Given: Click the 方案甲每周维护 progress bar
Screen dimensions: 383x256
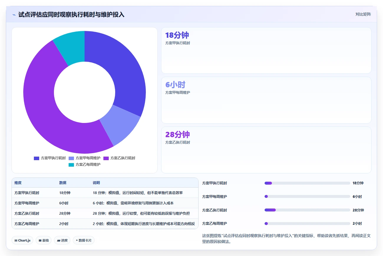Looking at the screenshot, I should (x=307, y=196).
